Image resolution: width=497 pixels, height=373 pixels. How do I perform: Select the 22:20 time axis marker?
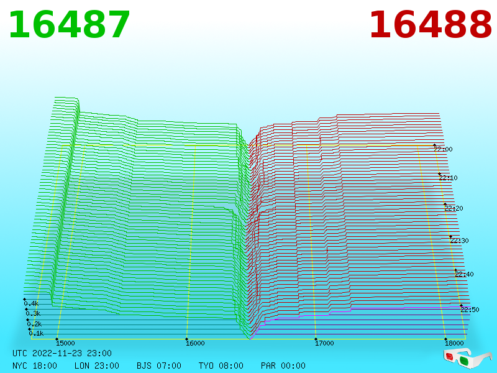[454, 208]
